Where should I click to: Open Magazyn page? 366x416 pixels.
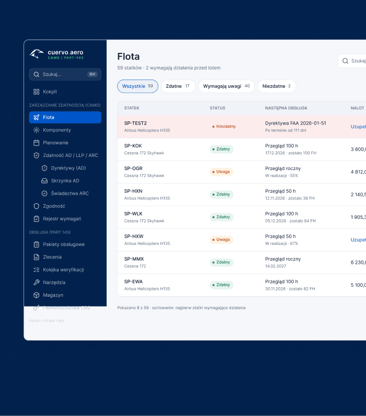point(65,295)
